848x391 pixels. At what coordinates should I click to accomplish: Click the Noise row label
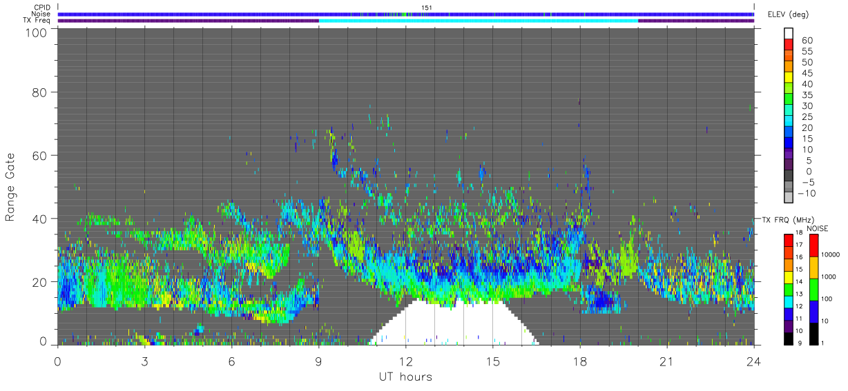click(41, 14)
